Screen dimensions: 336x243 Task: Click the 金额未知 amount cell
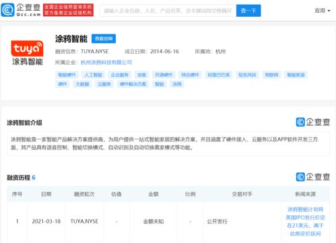point(154,221)
